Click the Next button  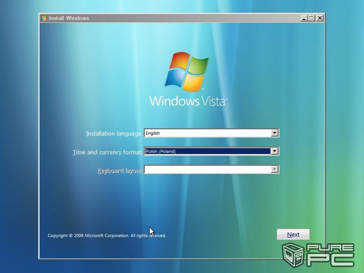[x=293, y=234]
